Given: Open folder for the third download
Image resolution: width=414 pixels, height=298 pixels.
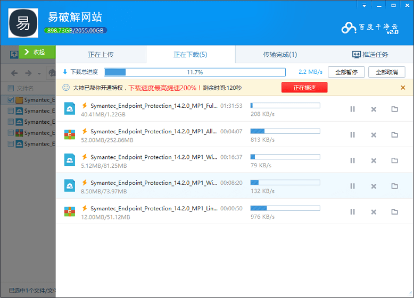Looking at the screenshot, I should coord(394,160).
